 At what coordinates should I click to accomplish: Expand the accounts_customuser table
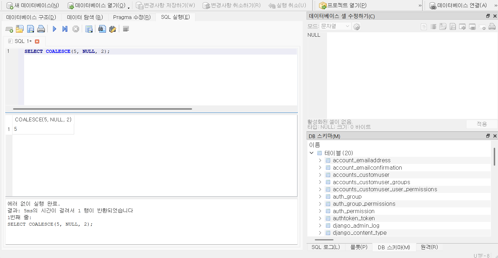(x=320, y=175)
